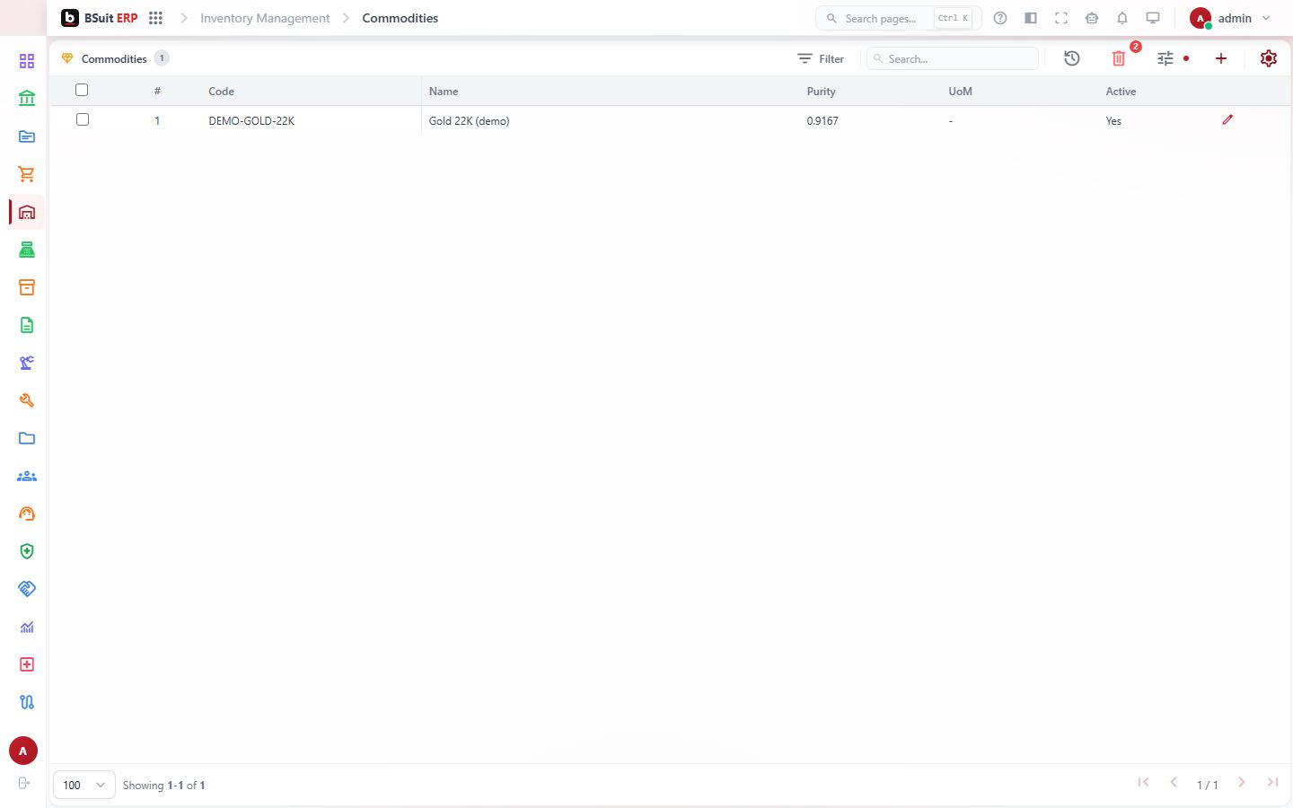
Task: Open the AI assistant robot icon
Action: pos(1092,18)
